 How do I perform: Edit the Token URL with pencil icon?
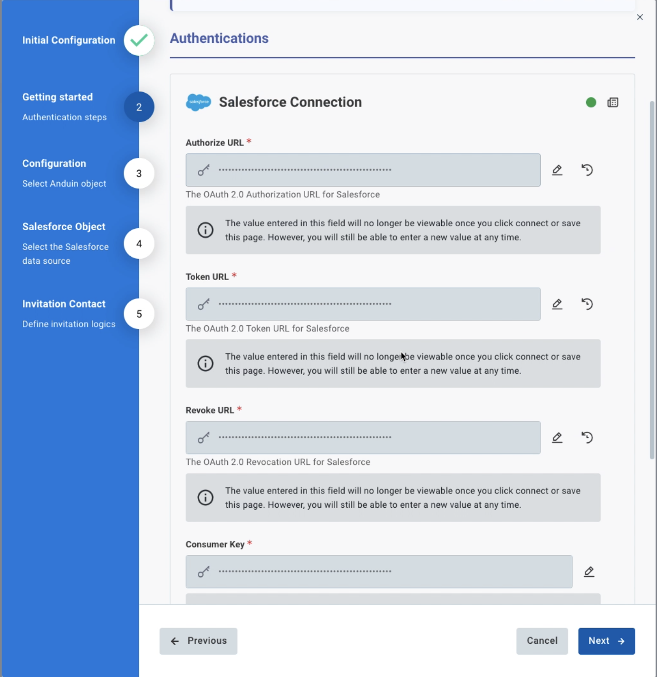point(557,304)
